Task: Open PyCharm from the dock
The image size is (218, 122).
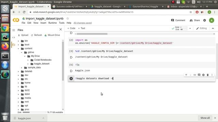Action: (x=5, y=37)
